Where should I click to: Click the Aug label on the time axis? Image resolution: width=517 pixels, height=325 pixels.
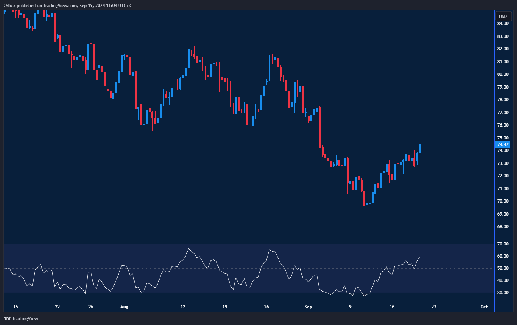pos(124,307)
